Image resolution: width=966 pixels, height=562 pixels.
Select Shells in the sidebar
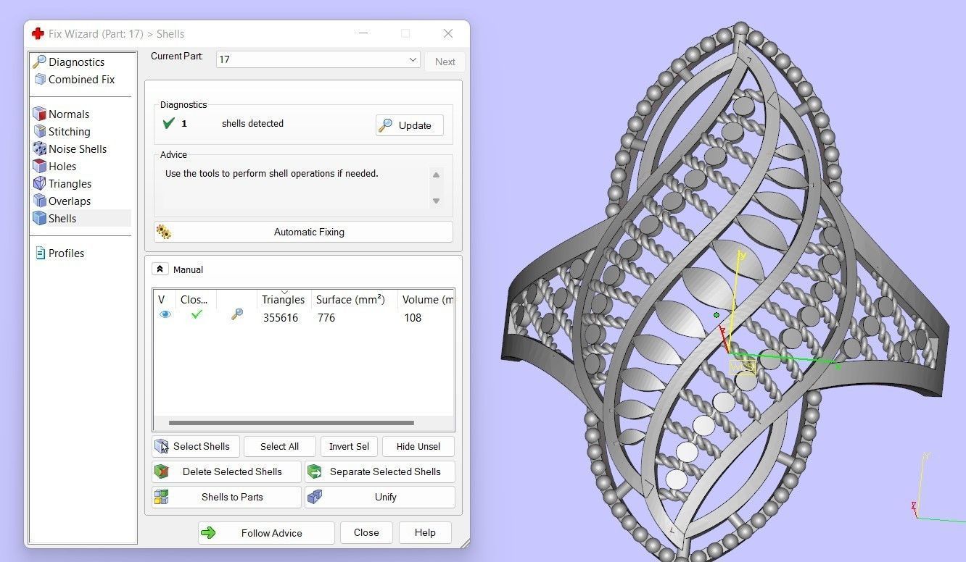click(x=62, y=219)
